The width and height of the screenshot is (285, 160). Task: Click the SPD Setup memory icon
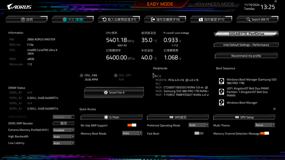coord(237,117)
